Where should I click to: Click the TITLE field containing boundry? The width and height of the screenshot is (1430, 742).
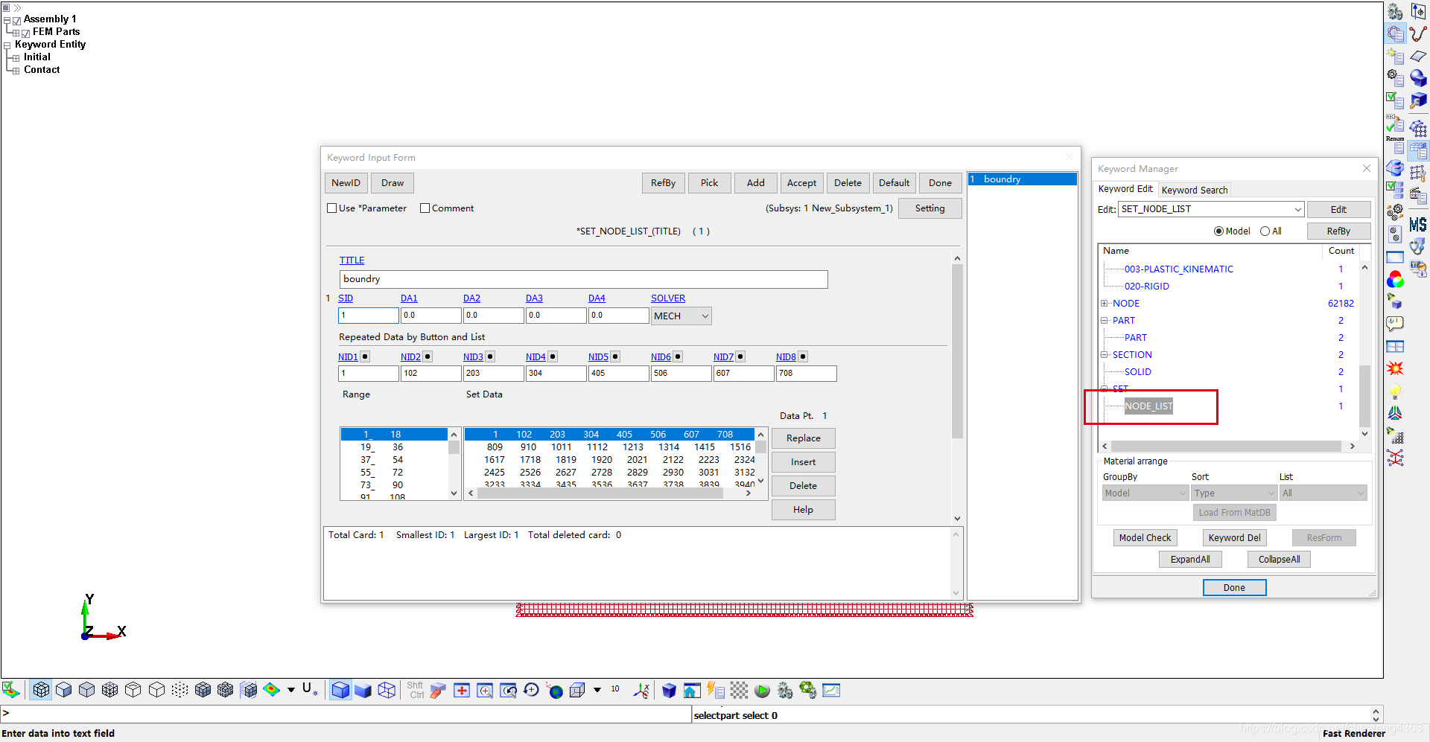(584, 279)
